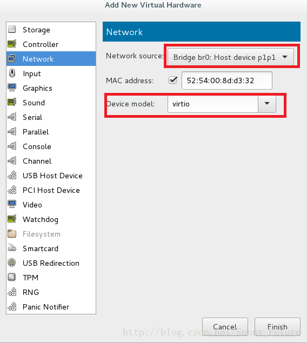Viewport: 307px width, 343px height.
Task: Click the highlighted Network label
Action: 38,59
